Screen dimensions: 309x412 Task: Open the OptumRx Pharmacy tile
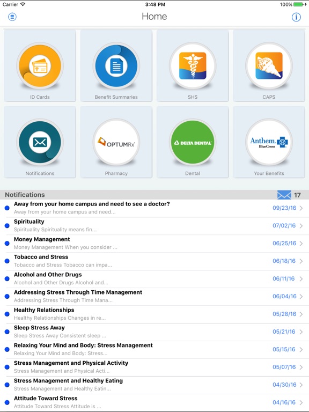[116, 142]
